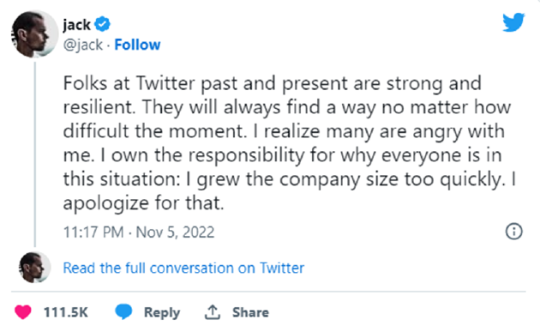The width and height of the screenshot is (540, 326).
Task: Click the Share button label
Action: (250, 312)
